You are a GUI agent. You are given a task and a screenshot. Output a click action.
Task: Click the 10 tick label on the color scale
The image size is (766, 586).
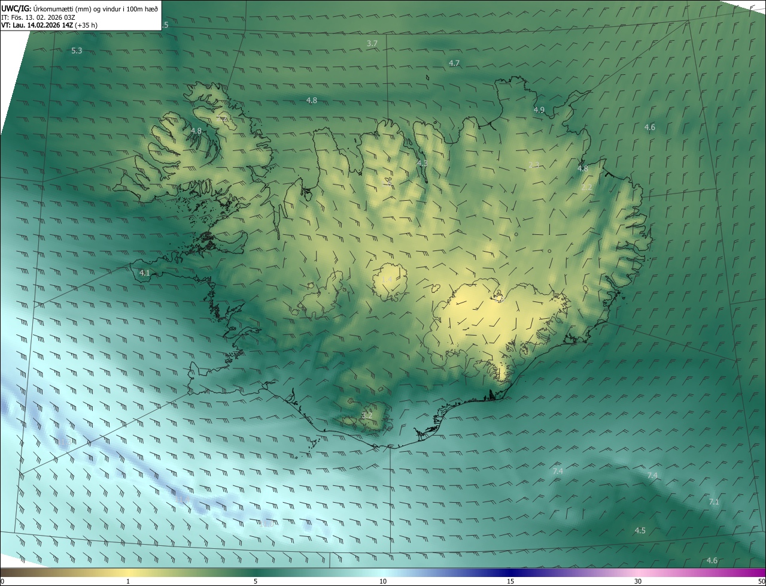pos(383,581)
